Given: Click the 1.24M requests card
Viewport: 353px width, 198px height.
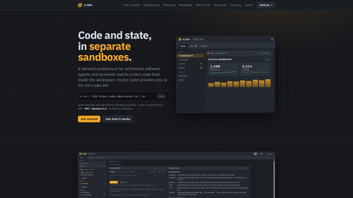Looking at the screenshot, I should tap(223, 69).
